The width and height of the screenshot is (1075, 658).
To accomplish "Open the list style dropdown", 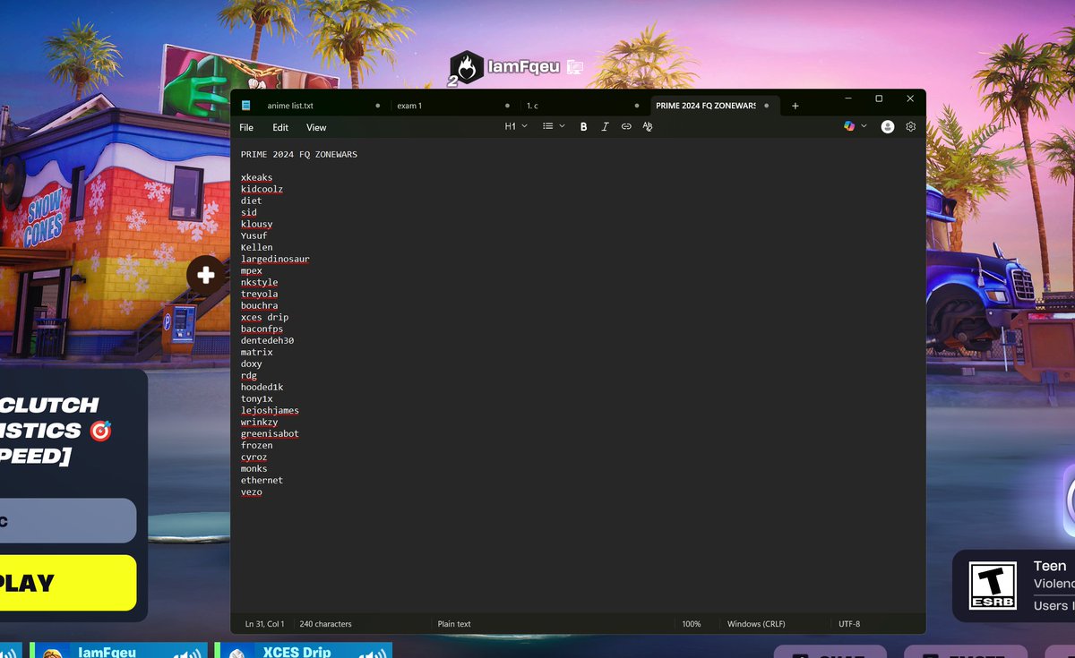I will (x=554, y=127).
